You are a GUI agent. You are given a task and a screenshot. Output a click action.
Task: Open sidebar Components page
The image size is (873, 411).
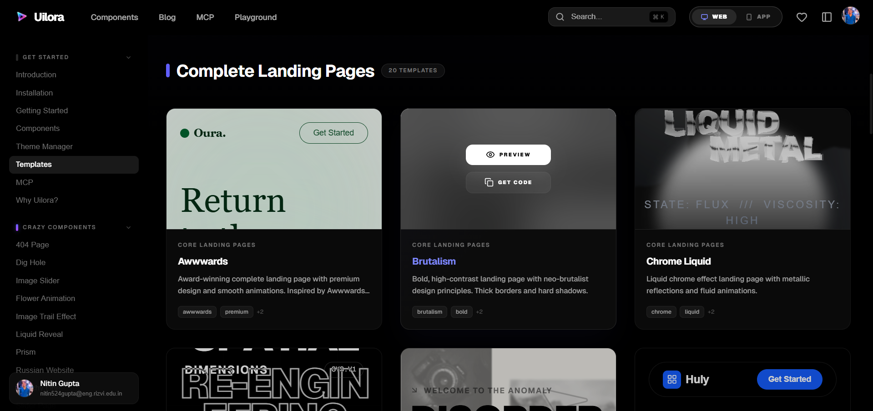click(x=38, y=128)
